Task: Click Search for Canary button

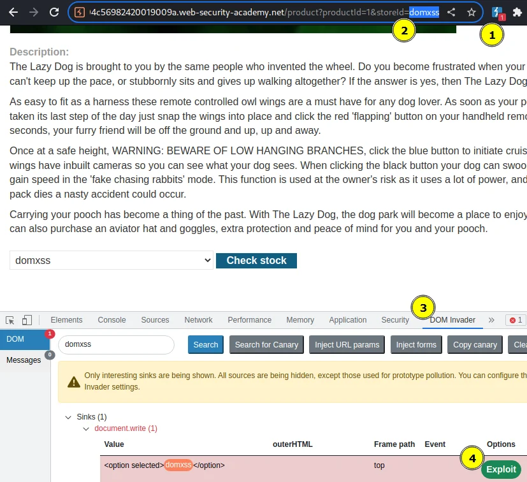Action: [x=266, y=345]
